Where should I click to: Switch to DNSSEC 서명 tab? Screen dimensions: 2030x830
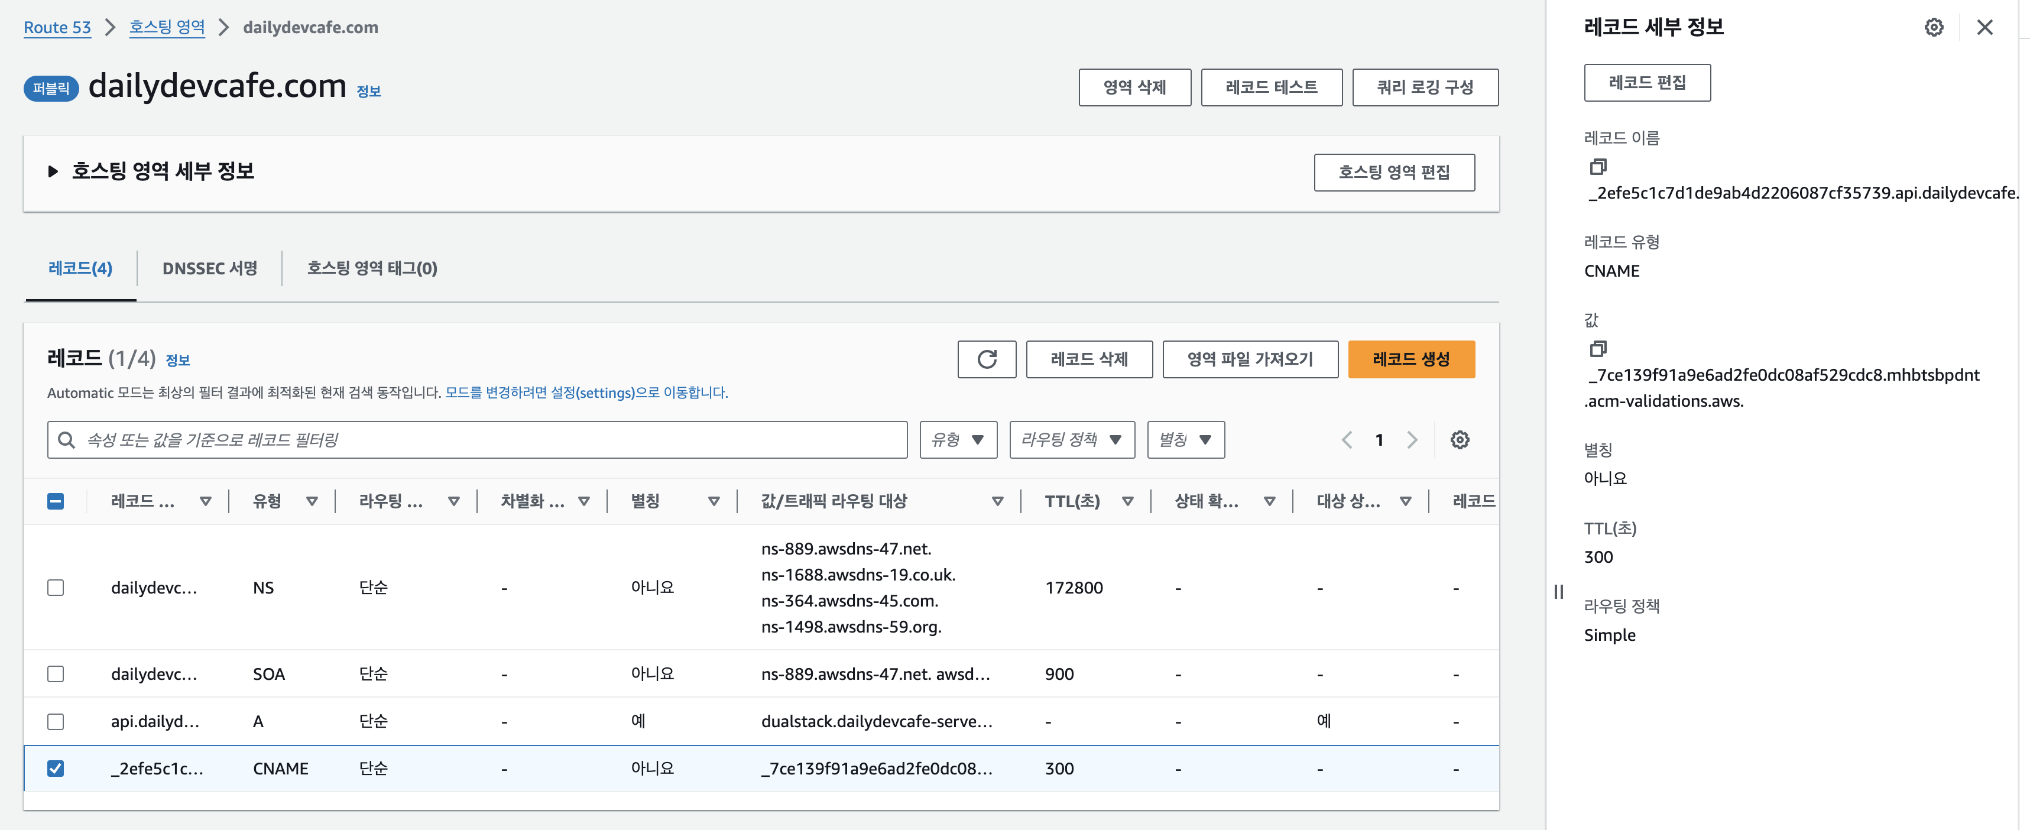point(210,269)
